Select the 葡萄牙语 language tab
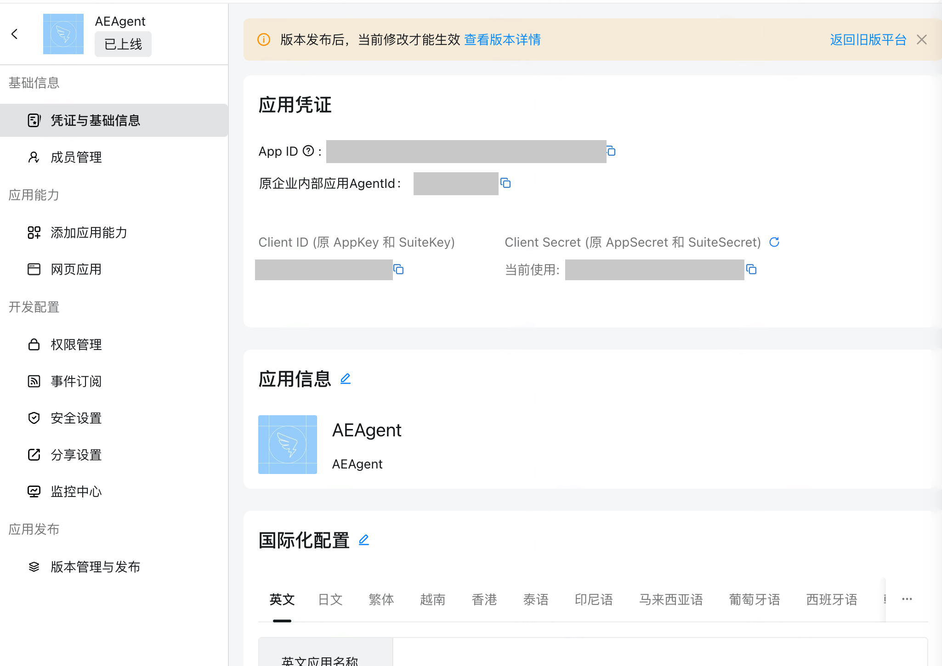The height and width of the screenshot is (666, 942). [x=755, y=599]
